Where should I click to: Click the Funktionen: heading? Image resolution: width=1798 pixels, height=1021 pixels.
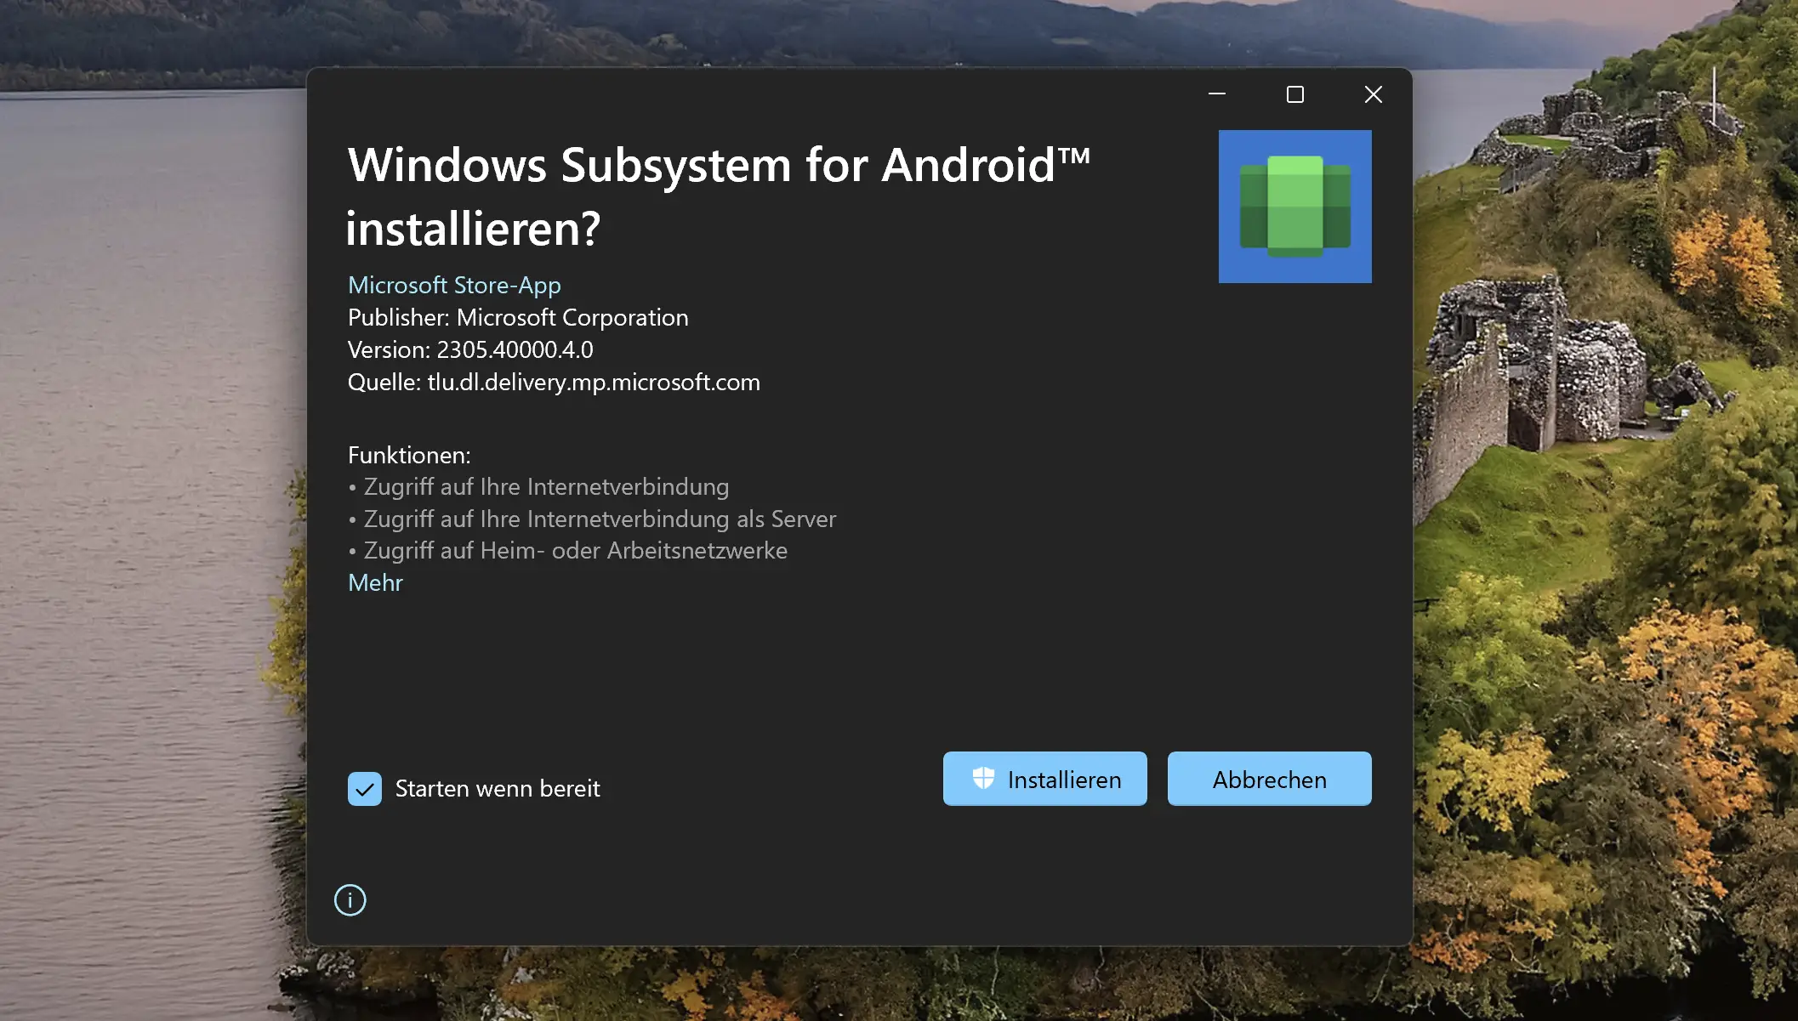(409, 456)
